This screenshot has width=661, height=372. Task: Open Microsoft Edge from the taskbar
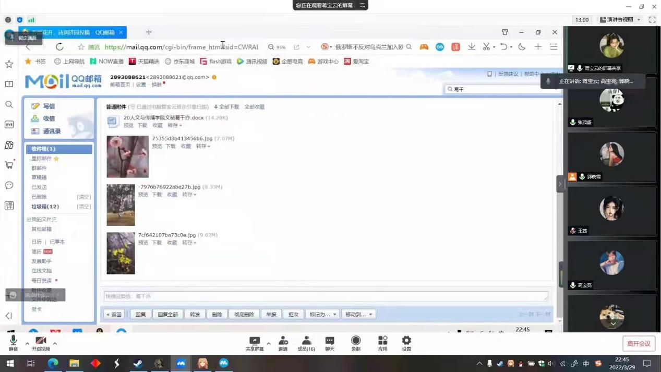[53, 363]
